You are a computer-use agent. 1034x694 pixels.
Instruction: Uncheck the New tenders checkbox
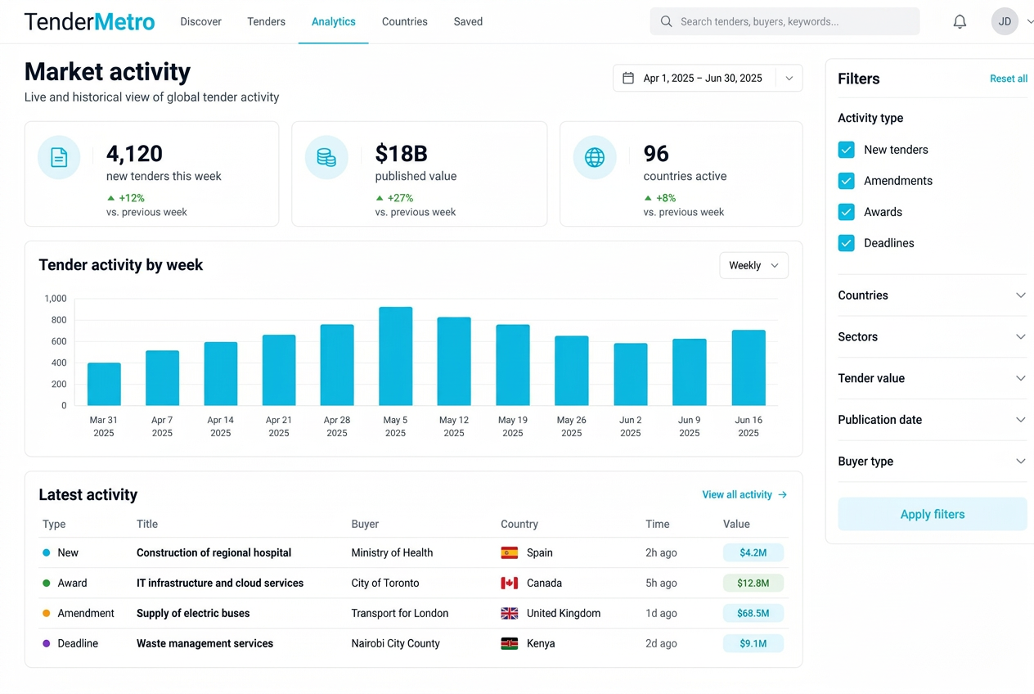(847, 150)
